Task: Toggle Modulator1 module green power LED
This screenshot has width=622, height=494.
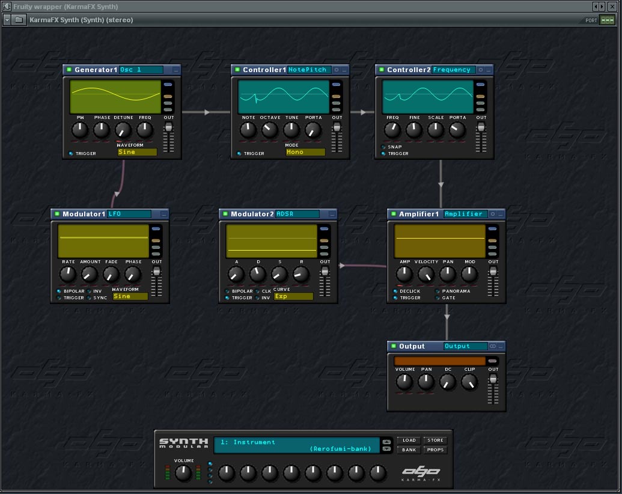Action: (x=57, y=214)
